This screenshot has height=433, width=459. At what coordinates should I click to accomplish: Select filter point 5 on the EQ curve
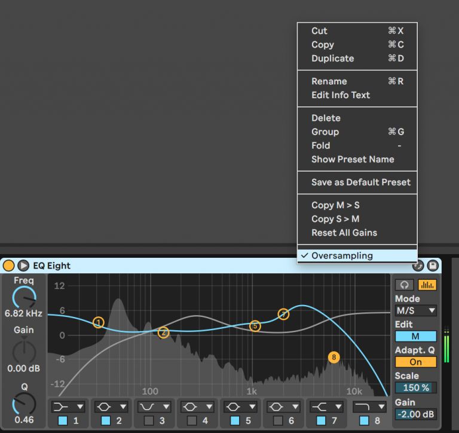255,326
